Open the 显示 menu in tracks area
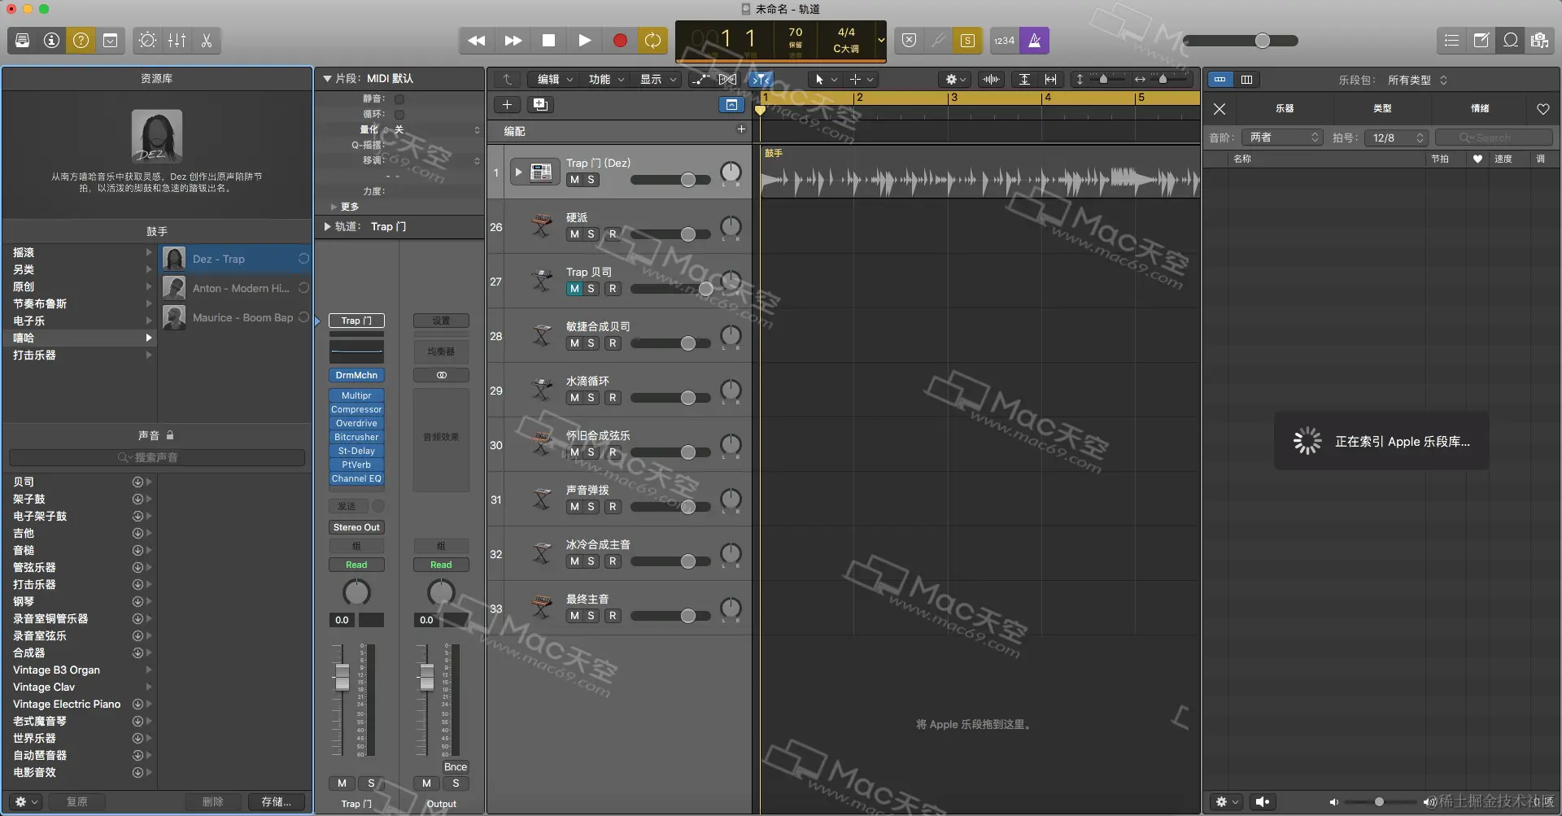The width and height of the screenshot is (1562, 816). click(657, 80)
